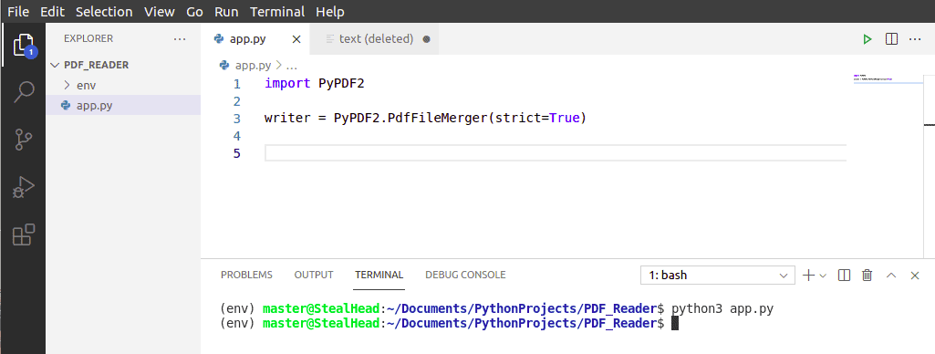Run Python file with green play icon
935x354 pixels.
[867, 39]
